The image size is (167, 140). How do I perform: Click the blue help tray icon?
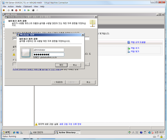141,133
